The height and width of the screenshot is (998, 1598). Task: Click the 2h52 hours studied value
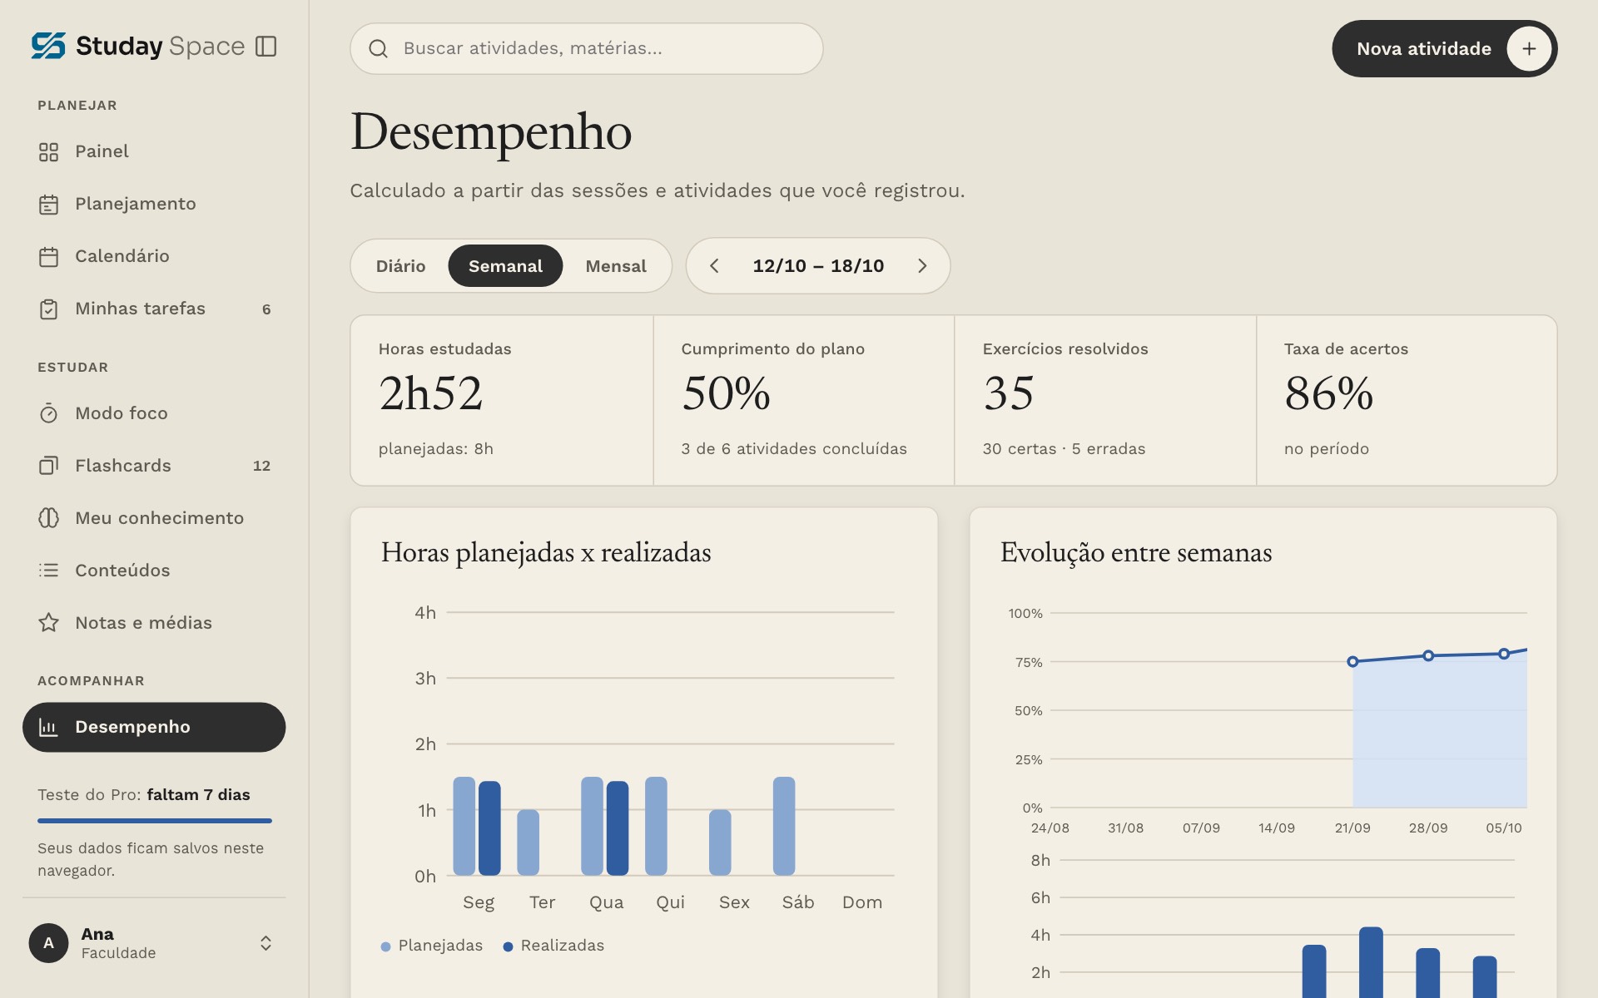430,393
